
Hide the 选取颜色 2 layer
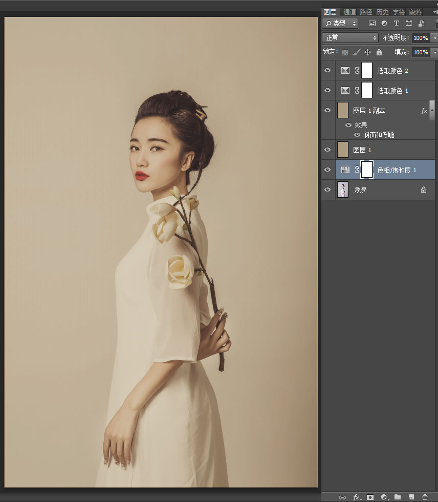(x=327, y=70)
